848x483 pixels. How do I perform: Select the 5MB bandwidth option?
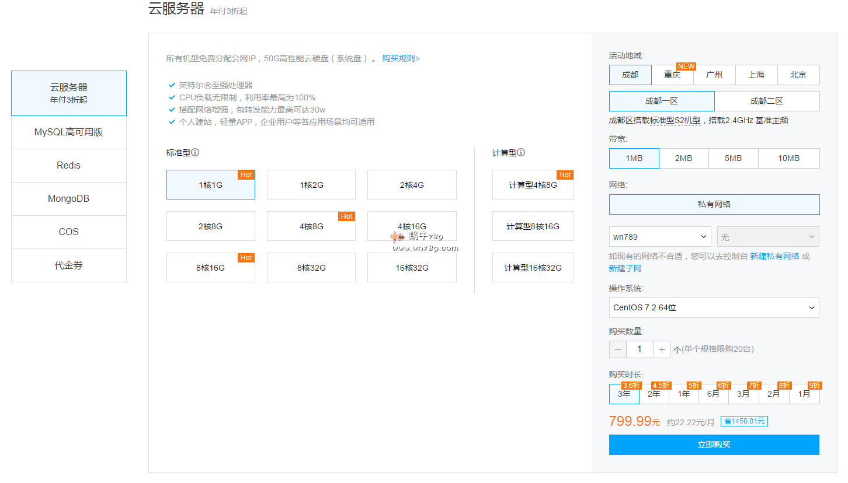pos(733,158)
